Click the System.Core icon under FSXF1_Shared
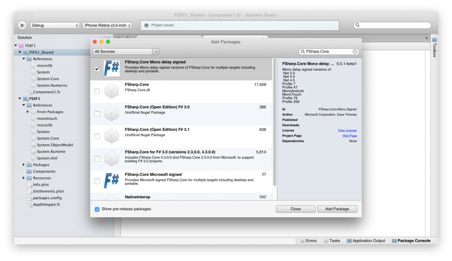The image size is (452, 261). click(33, 78)
